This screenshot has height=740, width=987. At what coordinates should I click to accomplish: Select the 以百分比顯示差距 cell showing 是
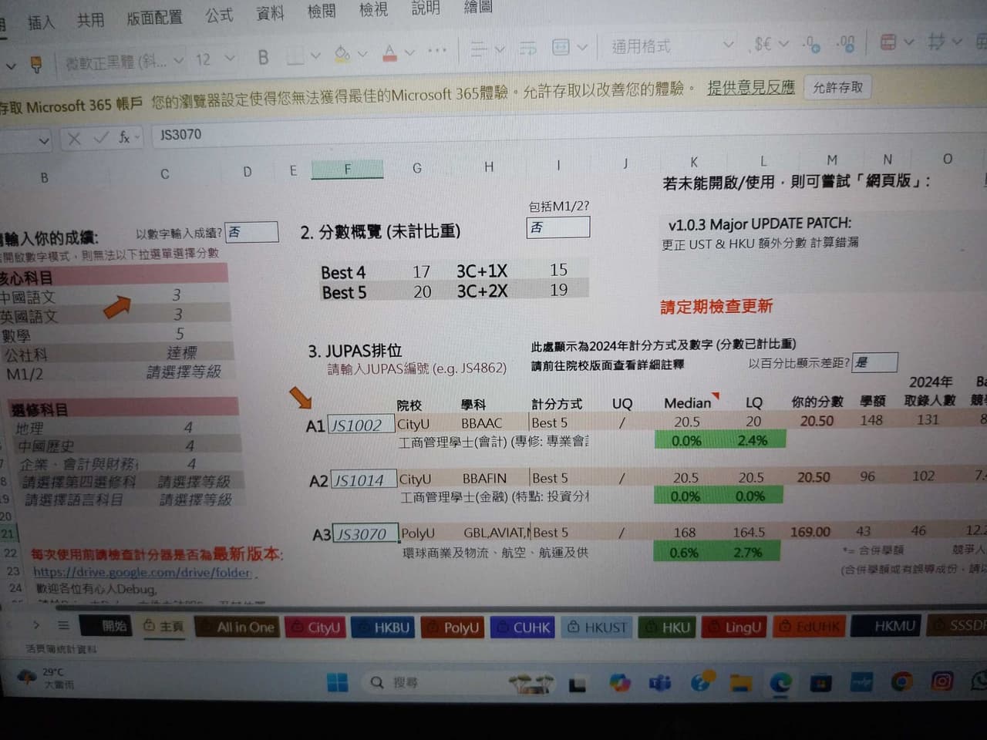click(874, 362)
